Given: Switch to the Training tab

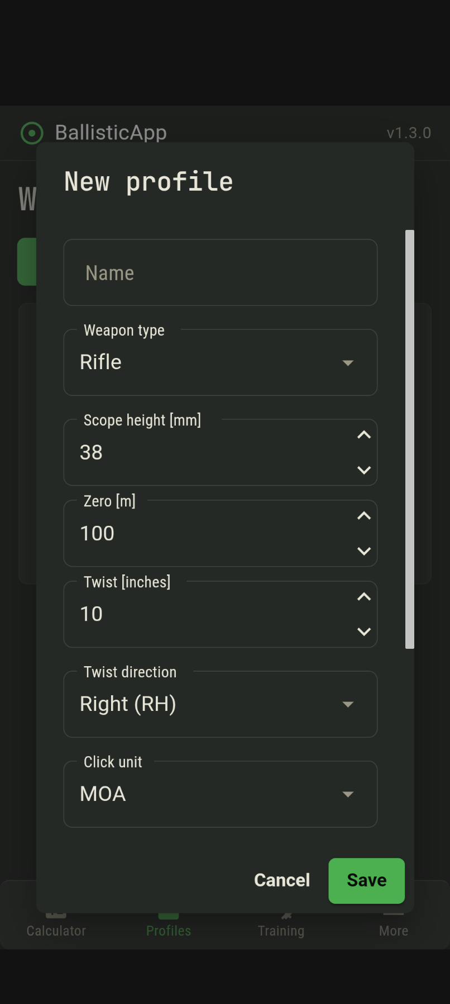Looking at the screenshot, I should pyautogui.click(x=281, y=930).
